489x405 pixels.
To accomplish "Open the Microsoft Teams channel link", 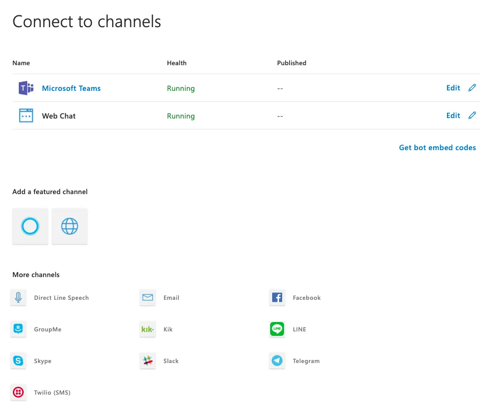I will [x=72, y=88].
